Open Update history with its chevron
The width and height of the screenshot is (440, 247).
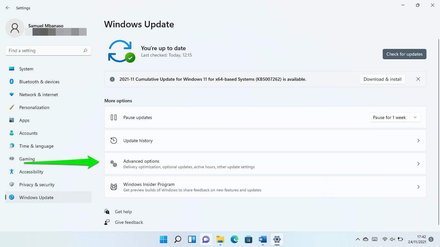click(x=418, y=141)
